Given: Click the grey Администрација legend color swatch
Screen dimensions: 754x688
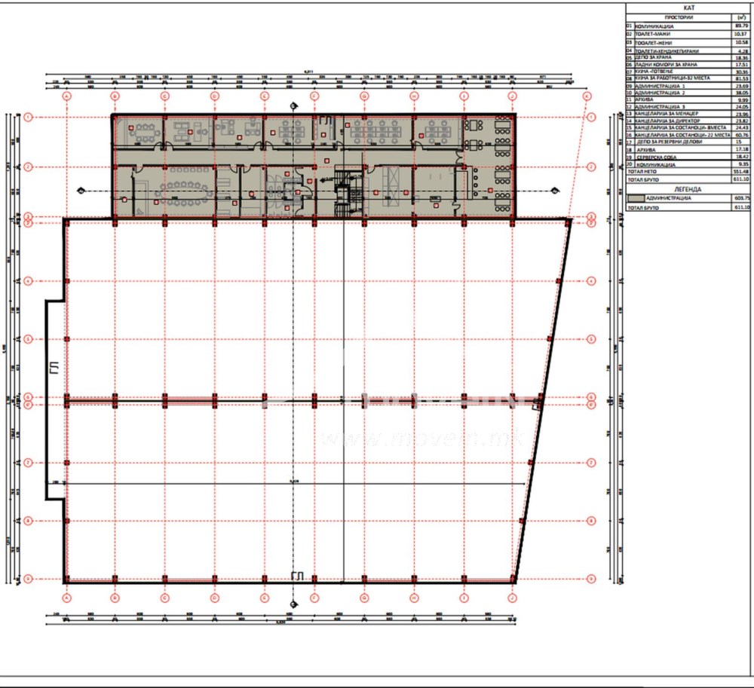Looking at the screenshot, I should click(636, 198).
